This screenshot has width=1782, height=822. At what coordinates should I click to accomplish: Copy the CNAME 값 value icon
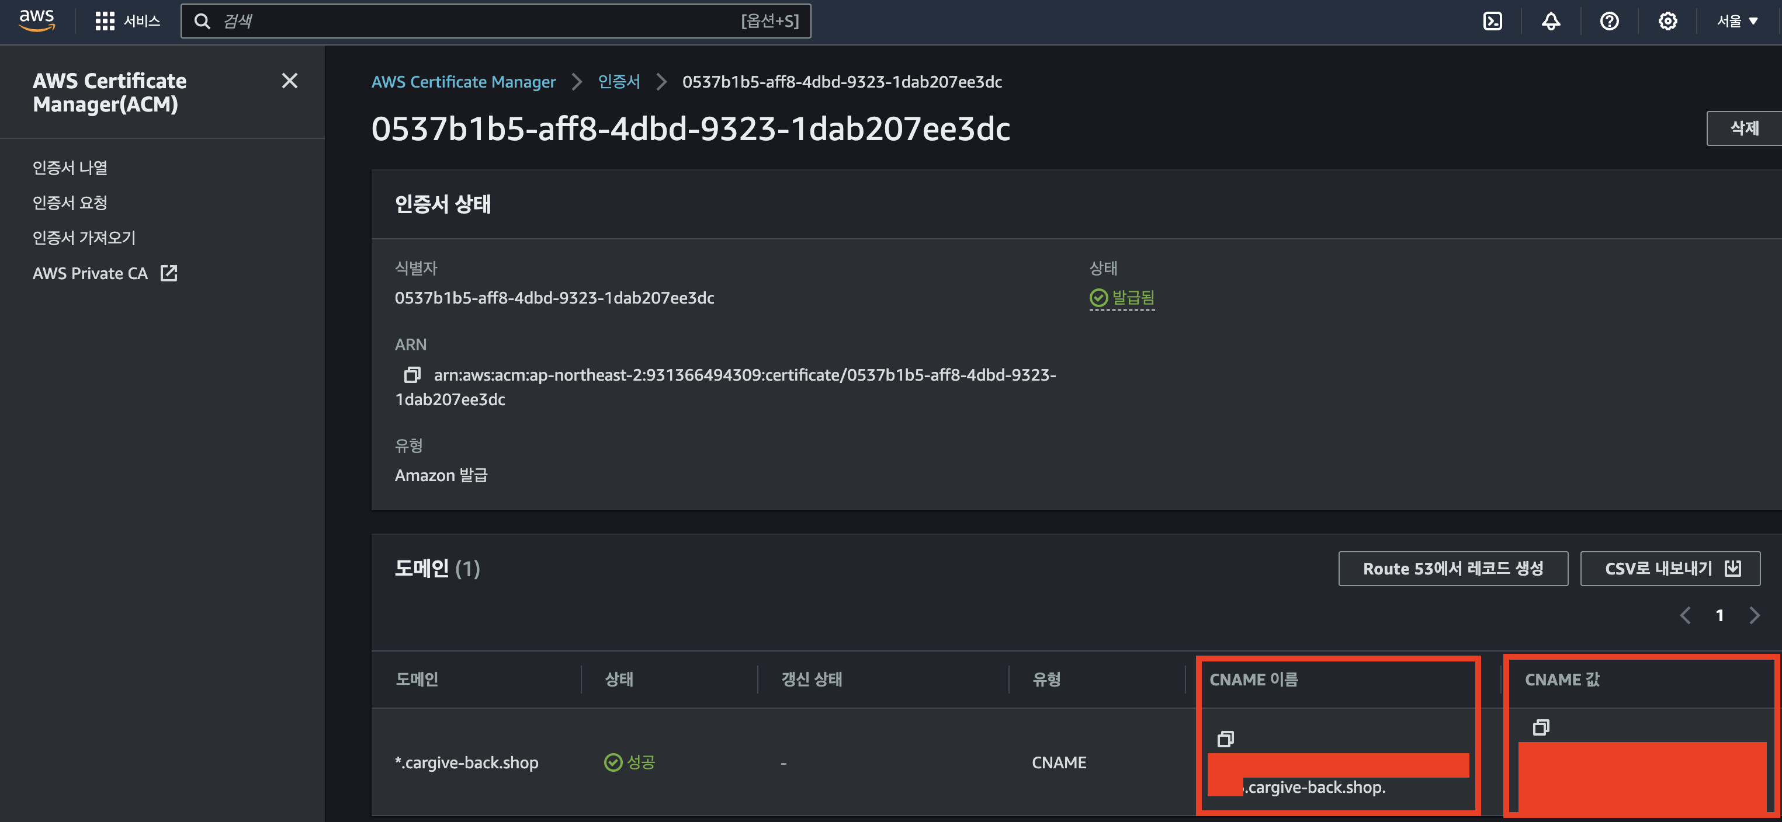pos(1541,727)
